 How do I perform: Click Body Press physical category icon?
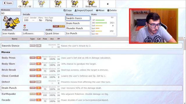(39, 58)
